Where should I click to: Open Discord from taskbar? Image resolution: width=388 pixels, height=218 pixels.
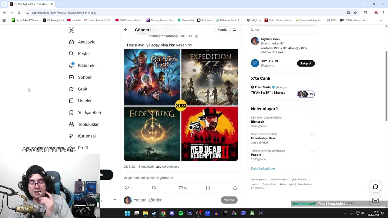172,213
